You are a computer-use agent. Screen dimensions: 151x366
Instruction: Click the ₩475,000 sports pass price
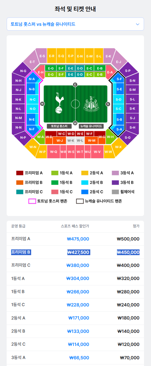tap(78, 239)
